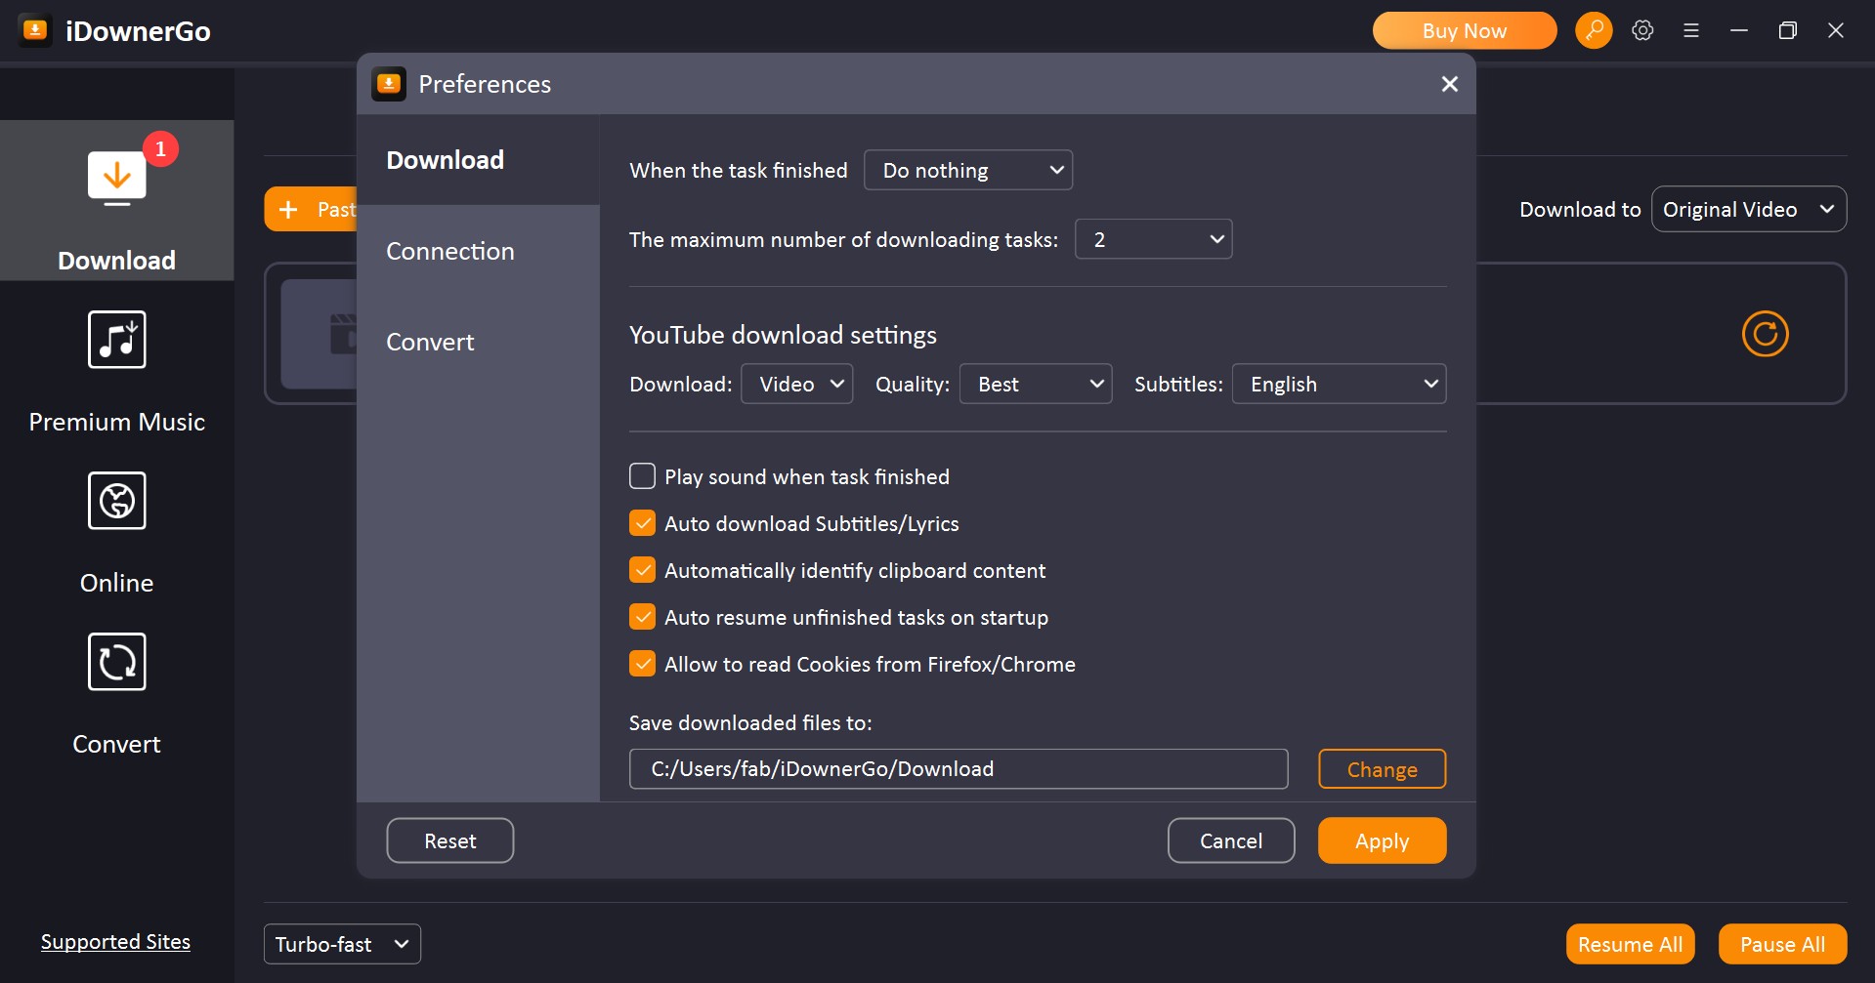Close the Preferences dialog

(x=1449, y=84)
